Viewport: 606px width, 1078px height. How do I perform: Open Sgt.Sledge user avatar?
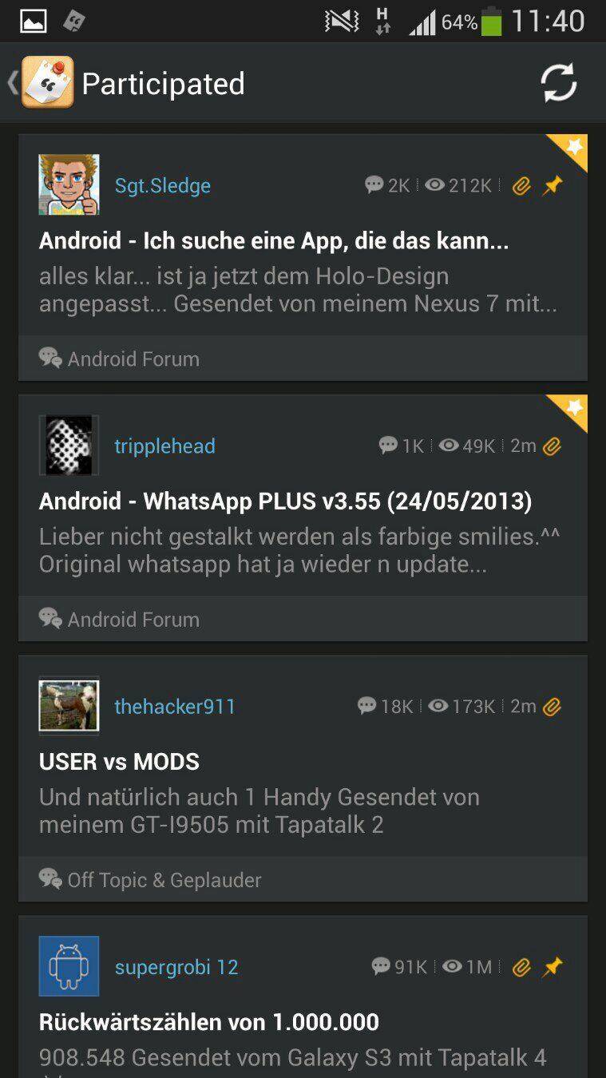coord(69,184)
